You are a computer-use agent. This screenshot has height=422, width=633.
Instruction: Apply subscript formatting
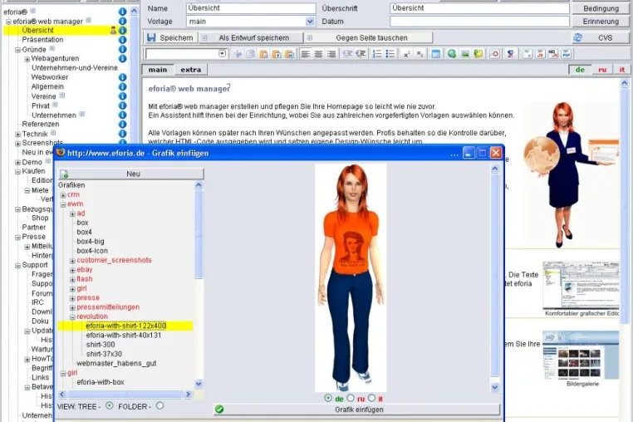coord(420,54)
